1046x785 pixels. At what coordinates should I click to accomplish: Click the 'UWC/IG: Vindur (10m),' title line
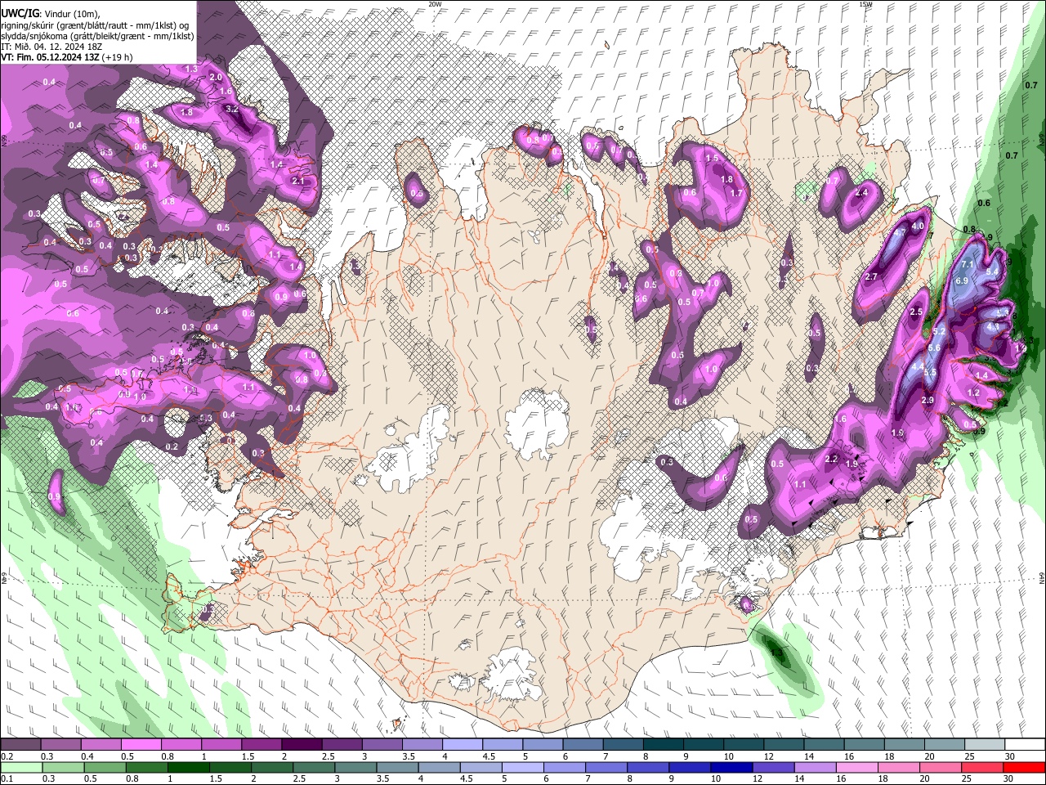[51, 14]
